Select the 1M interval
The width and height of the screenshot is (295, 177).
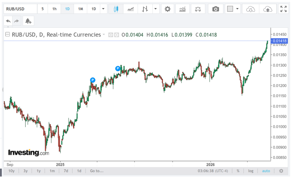[x=80, y=9]
